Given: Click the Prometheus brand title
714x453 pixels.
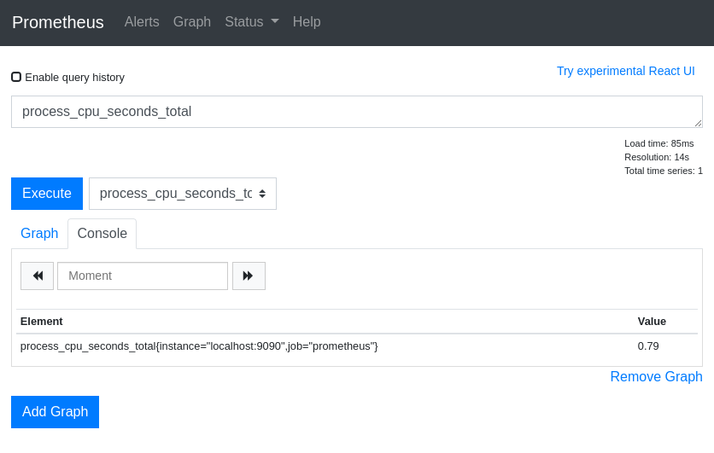Looking at the screenshot, I should [58, 22].
